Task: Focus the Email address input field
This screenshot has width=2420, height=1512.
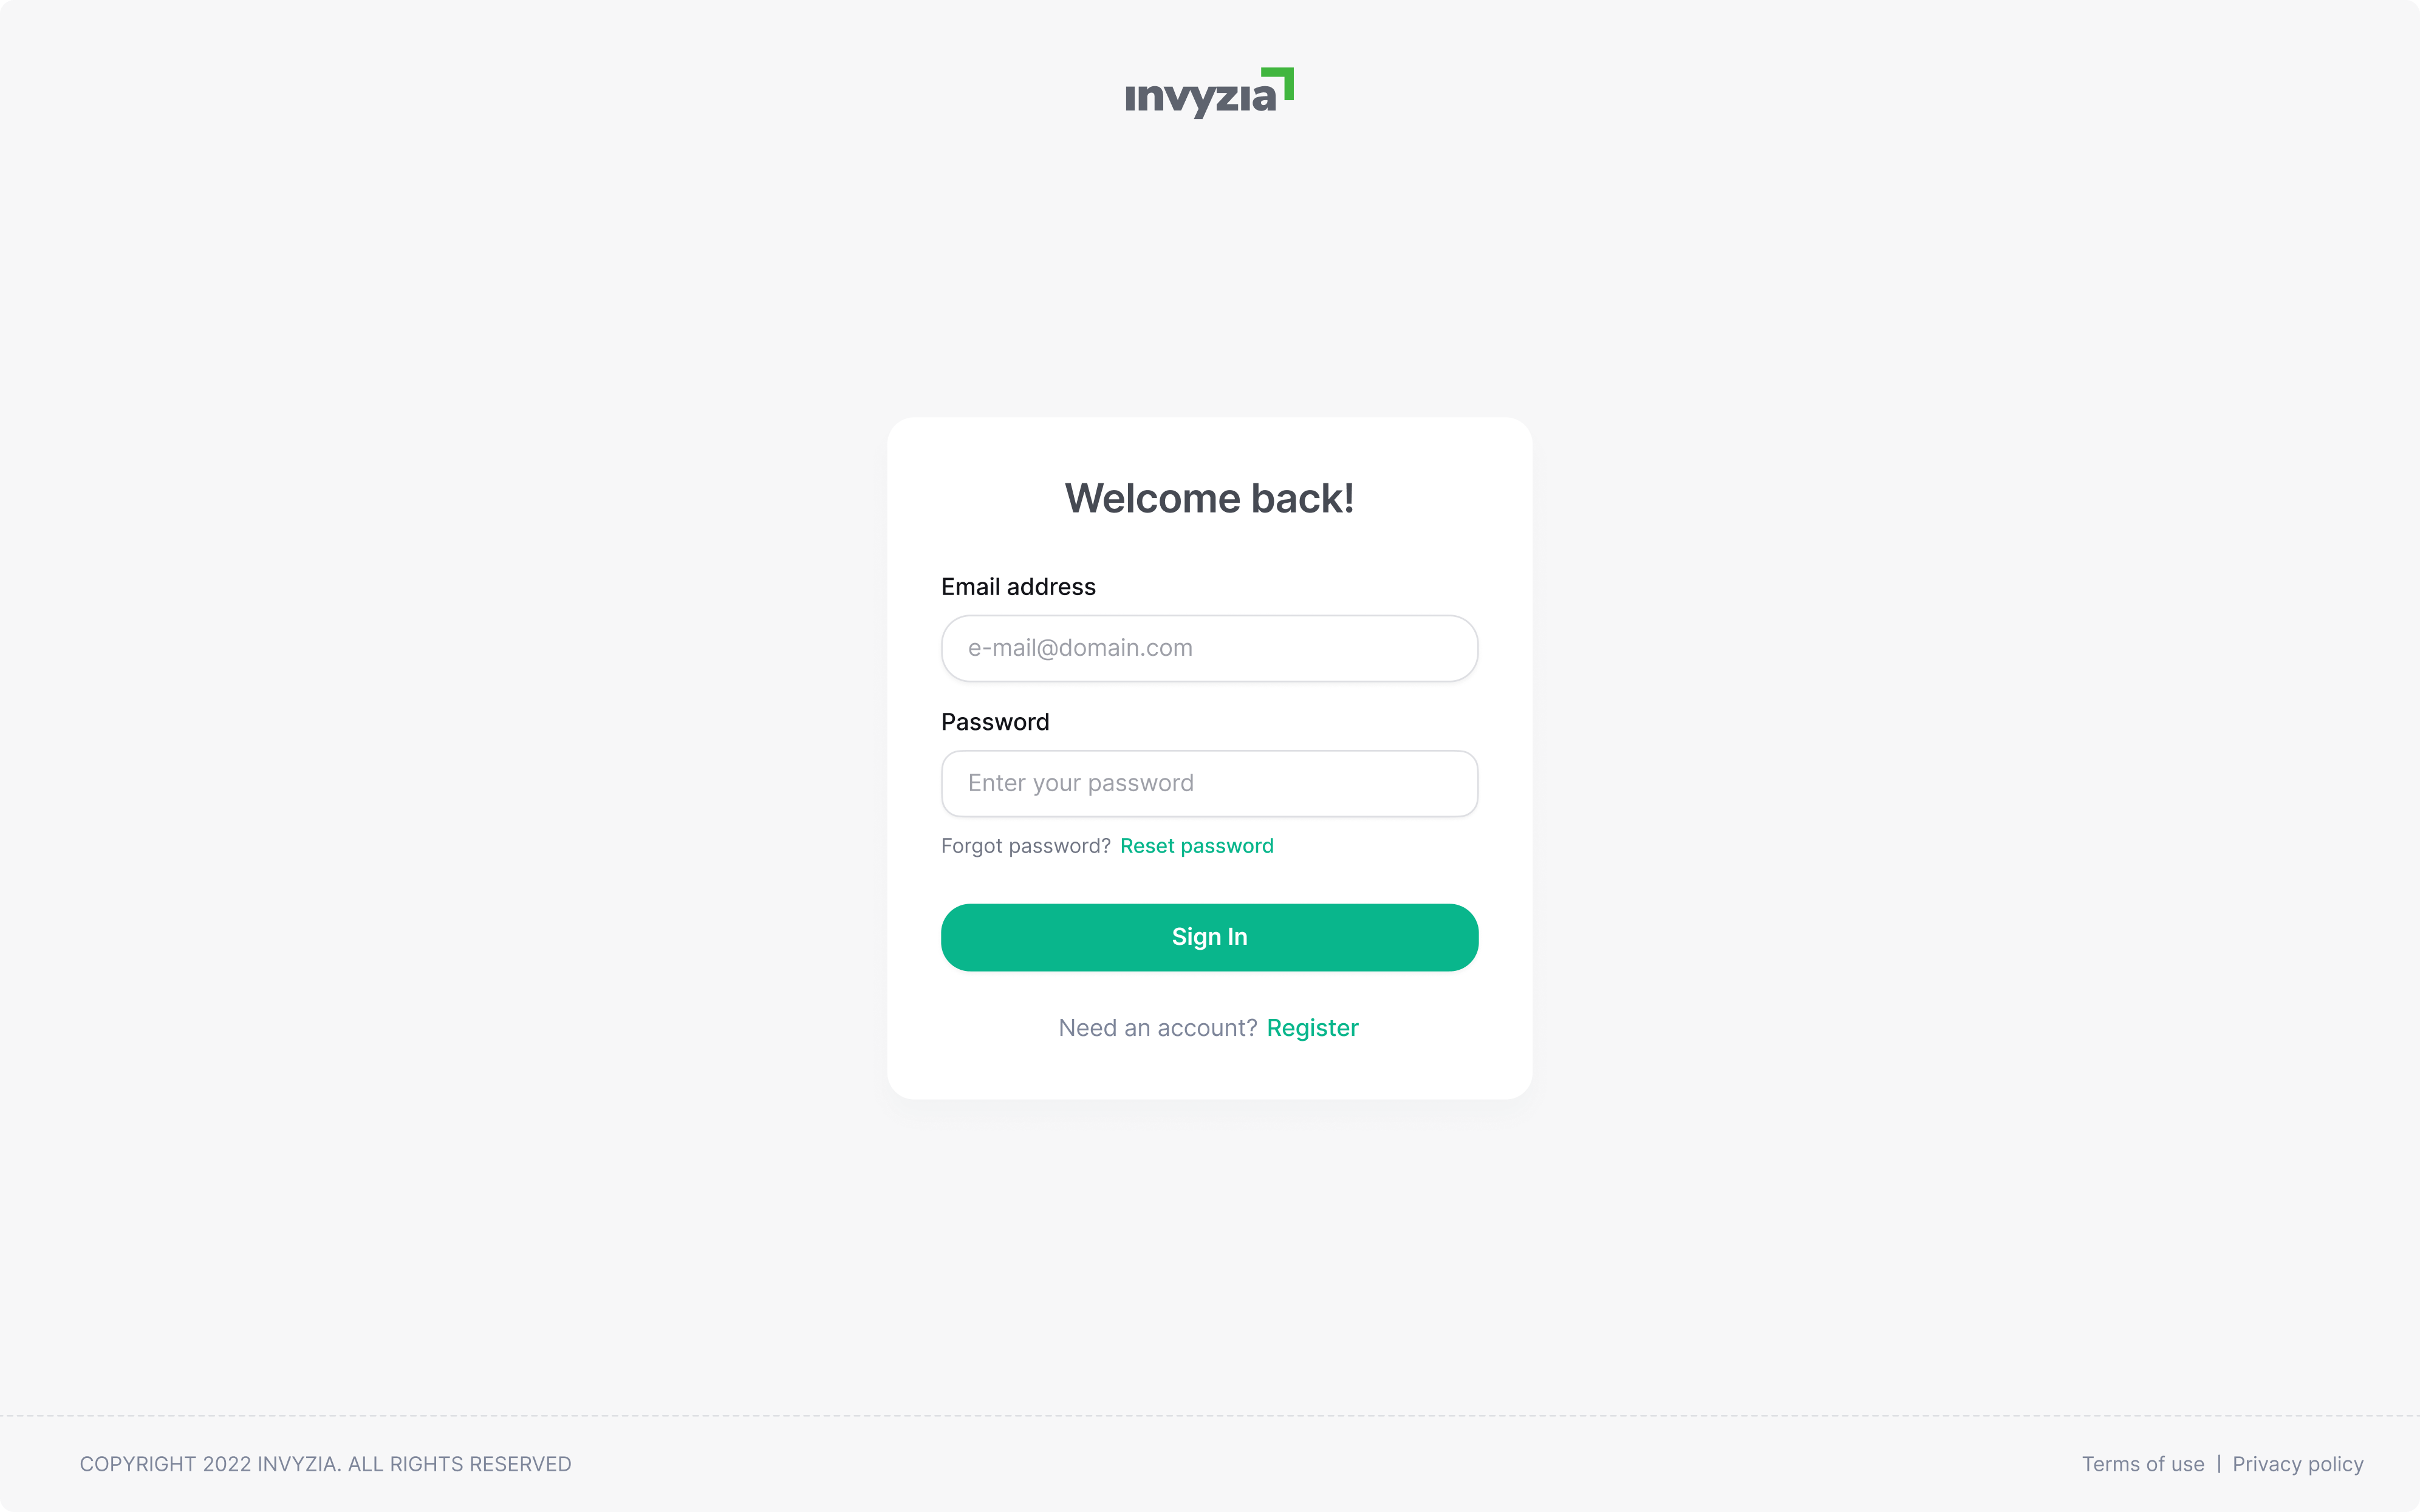Action: click(1209, 648)
